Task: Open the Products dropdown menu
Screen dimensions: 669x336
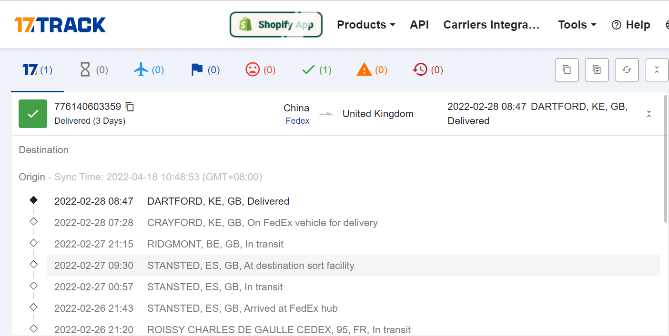Action: [366, 25]
